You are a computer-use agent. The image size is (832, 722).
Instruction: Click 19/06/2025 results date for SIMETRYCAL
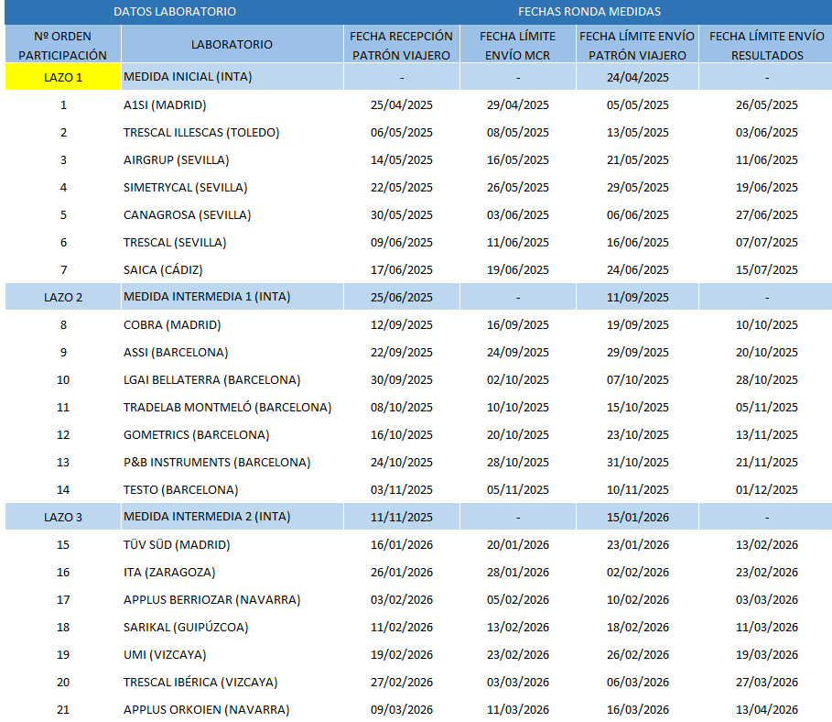pyautogui.click(x=767, y=188)
